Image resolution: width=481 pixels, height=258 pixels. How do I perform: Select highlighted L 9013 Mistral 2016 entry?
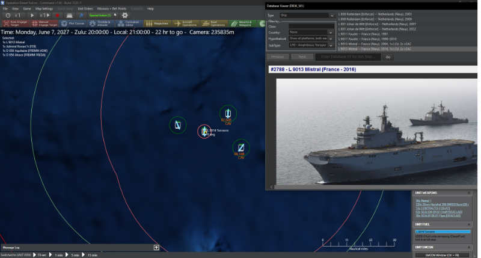[x=407, y=49]
